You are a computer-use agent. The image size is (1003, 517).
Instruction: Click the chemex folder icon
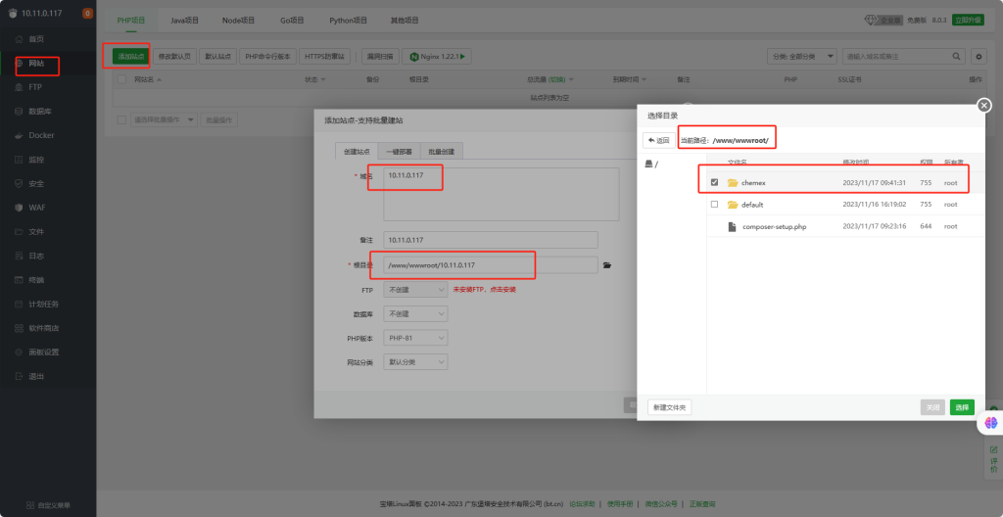[x=733, y=183]
